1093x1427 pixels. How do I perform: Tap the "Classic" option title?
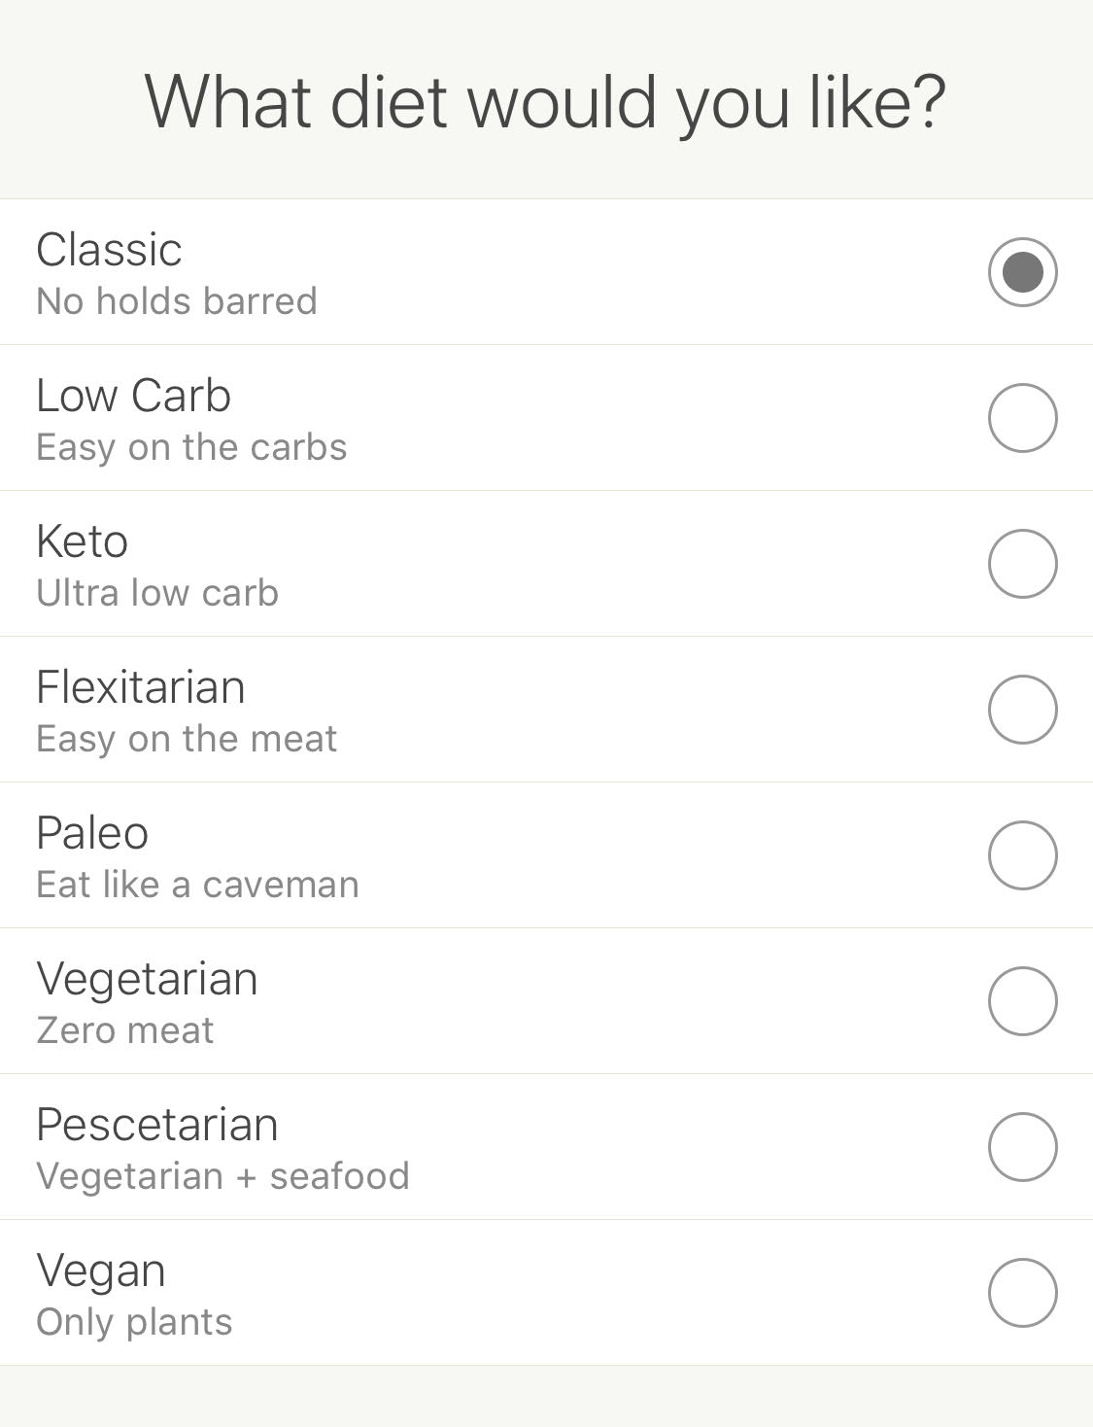click(x=109, y=250)
